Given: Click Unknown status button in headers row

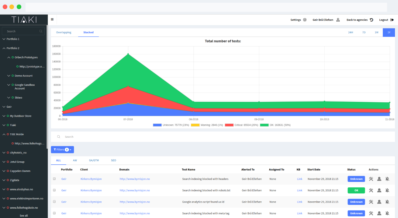Looking at the screenshot, I should (x=356, y=179).
